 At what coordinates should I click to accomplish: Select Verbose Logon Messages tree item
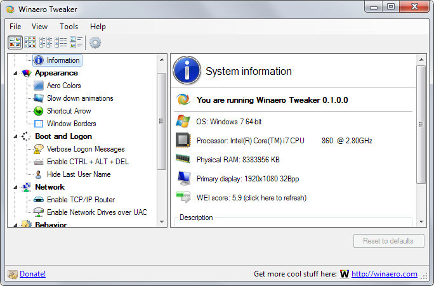86,149
